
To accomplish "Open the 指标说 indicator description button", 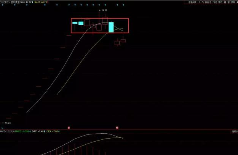I will tap(235, 131).
